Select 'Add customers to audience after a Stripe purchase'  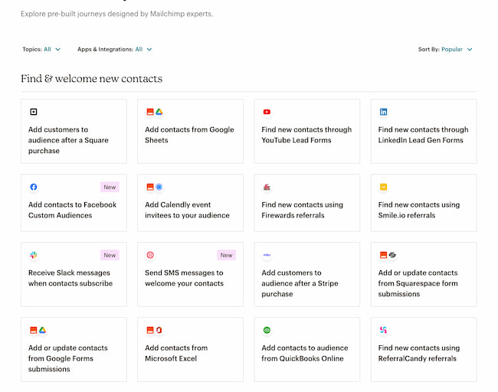coord(306,274)
